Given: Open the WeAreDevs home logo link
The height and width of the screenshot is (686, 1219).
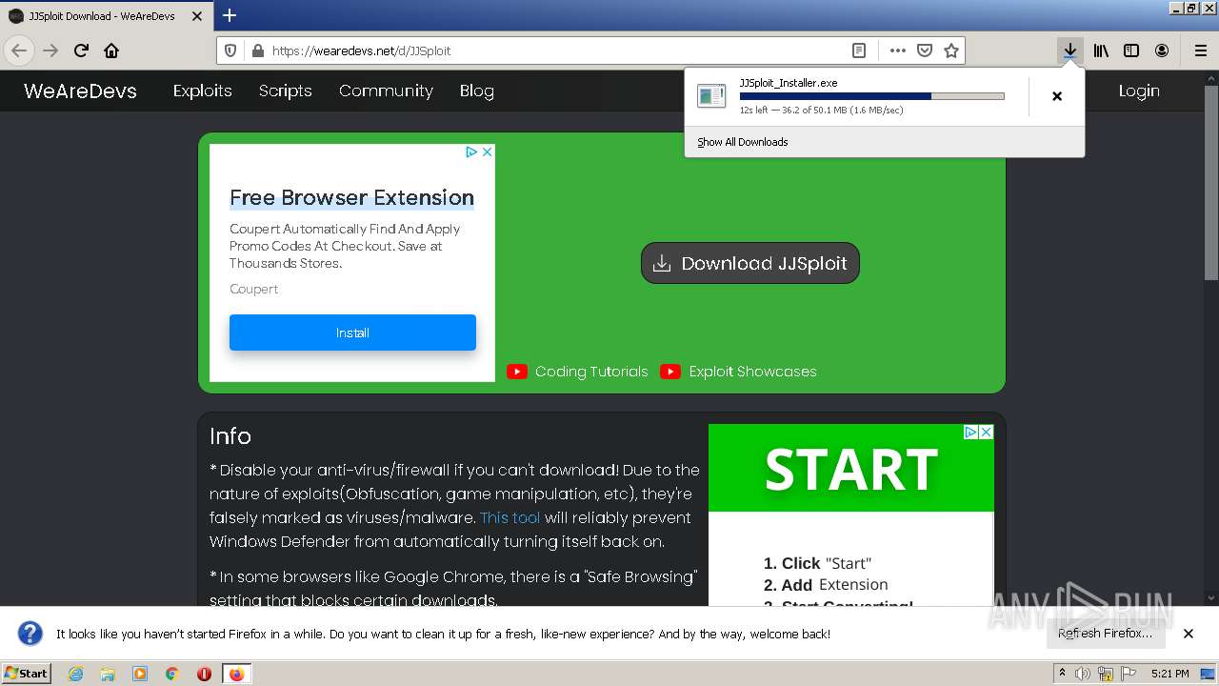Looking at the screenshot, I should 80,91.
